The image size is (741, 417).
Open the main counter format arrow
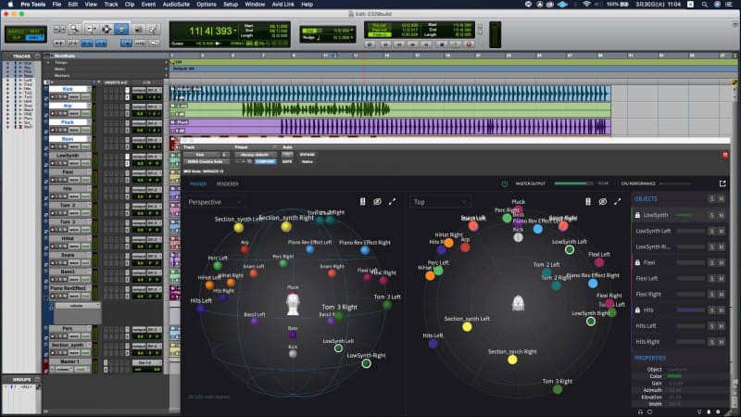click(235, 32)
